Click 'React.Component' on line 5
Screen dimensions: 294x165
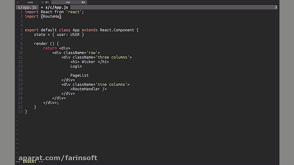tap(117, 30)
